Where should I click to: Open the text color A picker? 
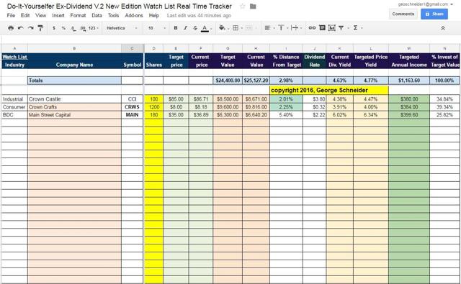(205, 28)
